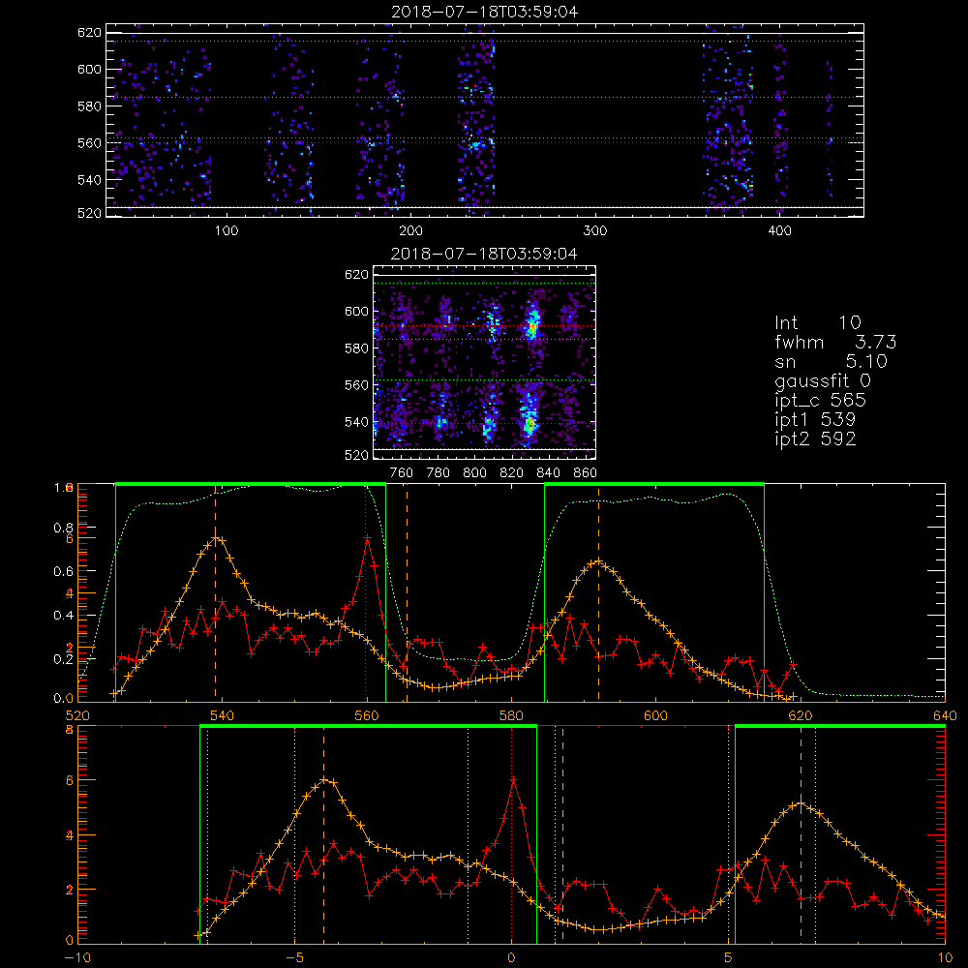This screenshot has width=968, height=968.
Task: Click the 'gaussfit 0' readout
Action: tap(823, 380)
